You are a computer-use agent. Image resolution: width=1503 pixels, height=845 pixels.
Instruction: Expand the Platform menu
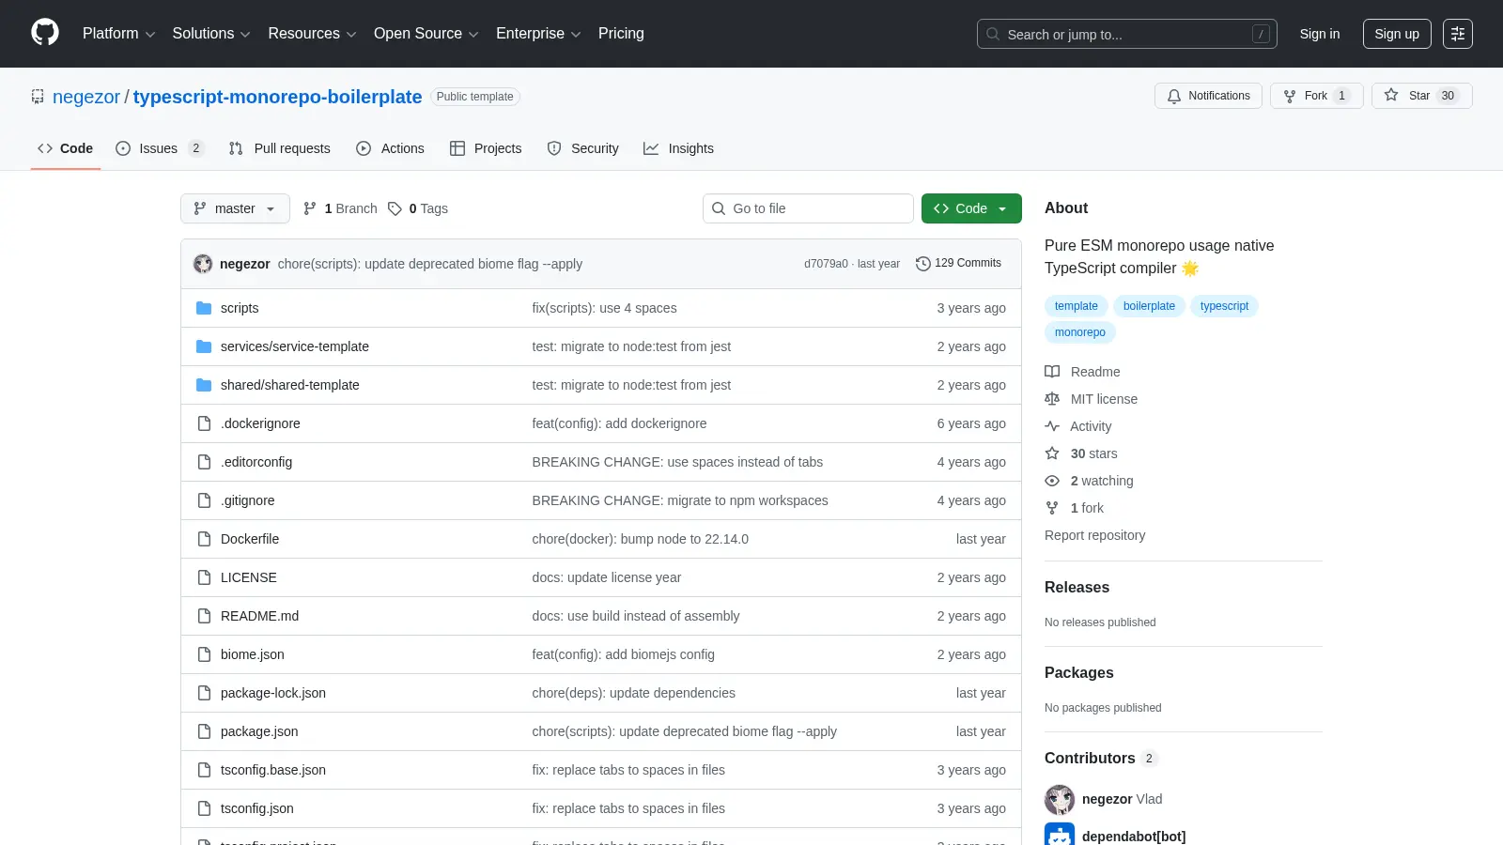(x=118, y=34)
